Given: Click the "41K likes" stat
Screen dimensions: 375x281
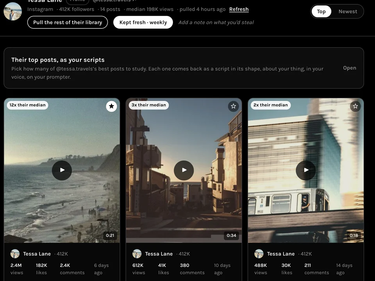Looking at the screenshot, I should point(164,269).
